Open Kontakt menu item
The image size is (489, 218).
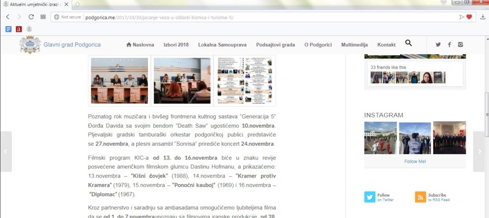tap(386, 45)
